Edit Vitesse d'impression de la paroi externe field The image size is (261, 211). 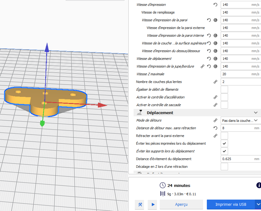tap(241, 28)
